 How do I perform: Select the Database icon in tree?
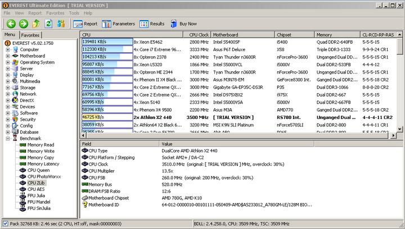[15, 132]
